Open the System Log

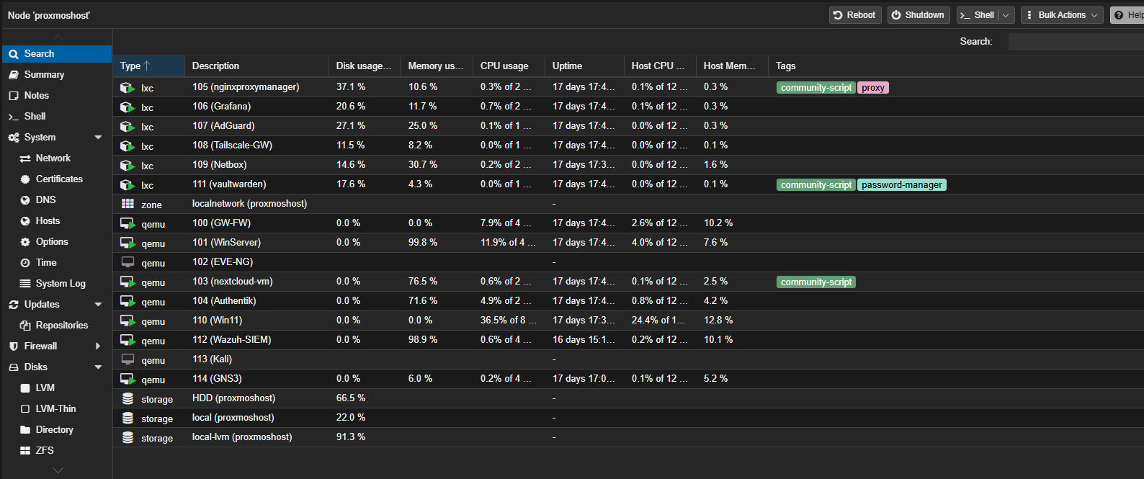coord(57,283)
